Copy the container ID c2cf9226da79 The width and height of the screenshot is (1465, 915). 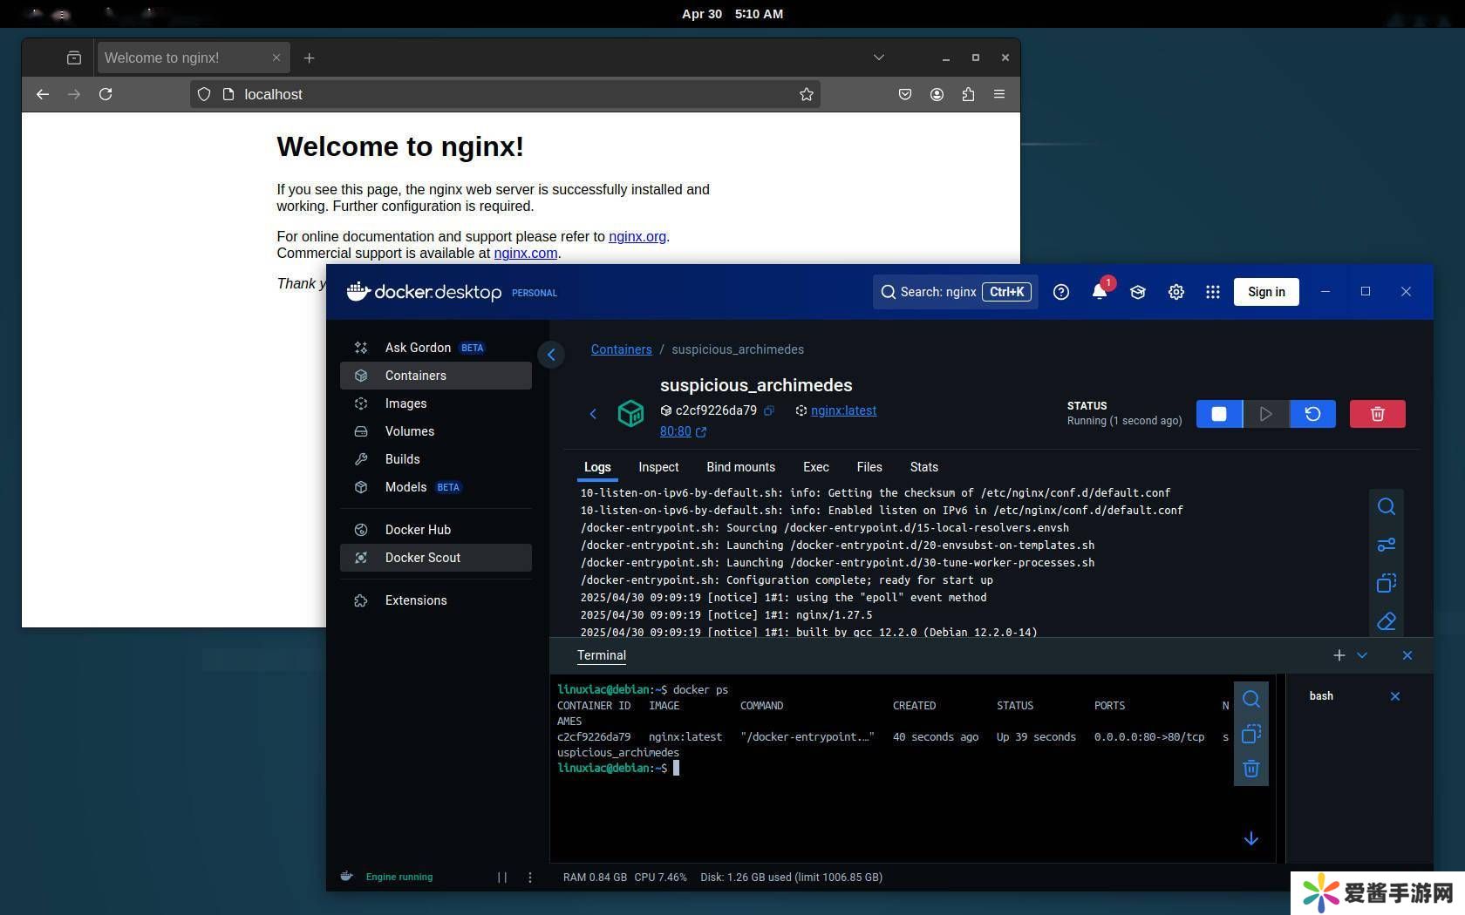tap(769, 411)
